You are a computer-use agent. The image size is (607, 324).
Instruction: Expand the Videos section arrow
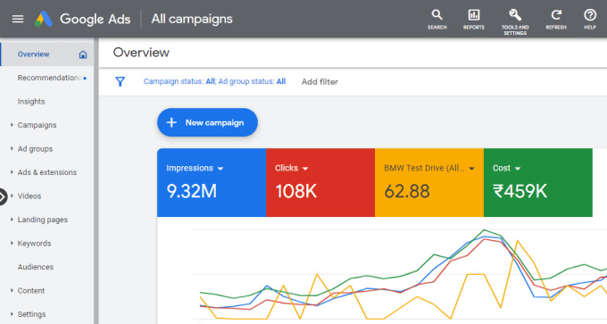(x=12, y=195)
